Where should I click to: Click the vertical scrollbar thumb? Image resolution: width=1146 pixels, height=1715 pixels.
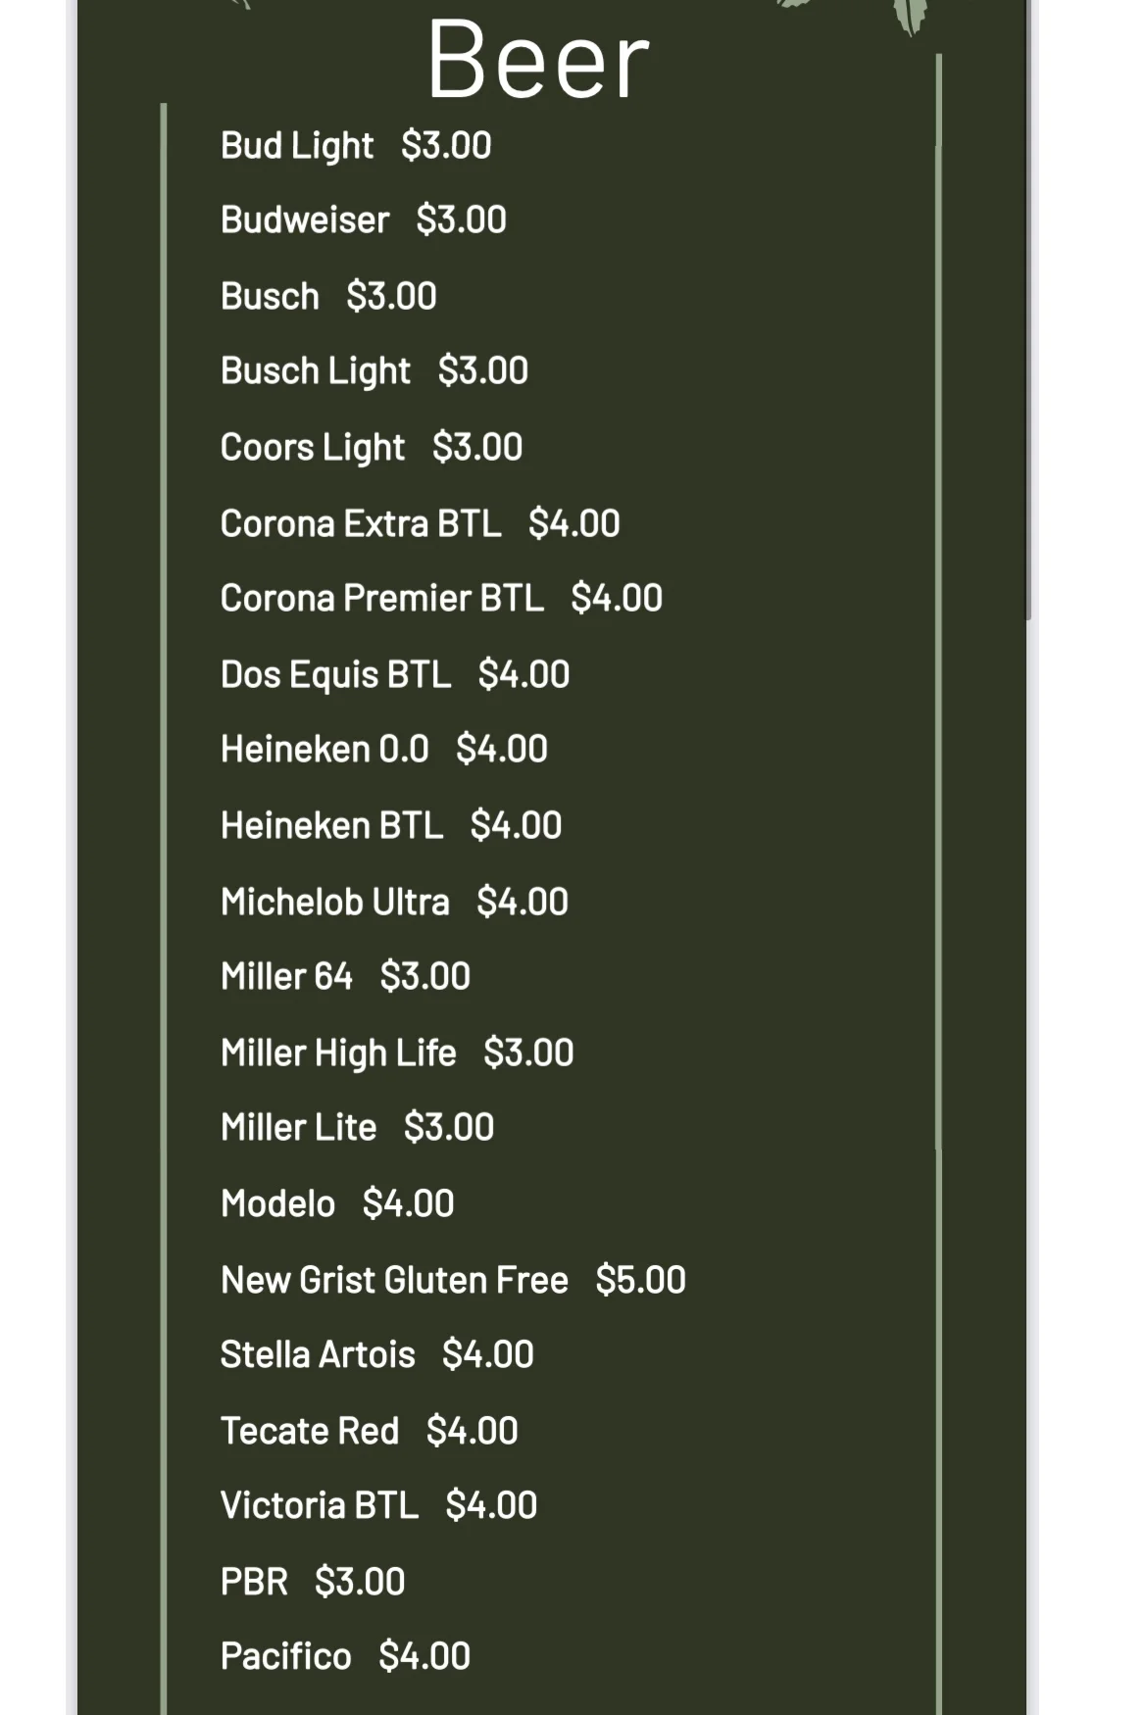(1028, 310)
